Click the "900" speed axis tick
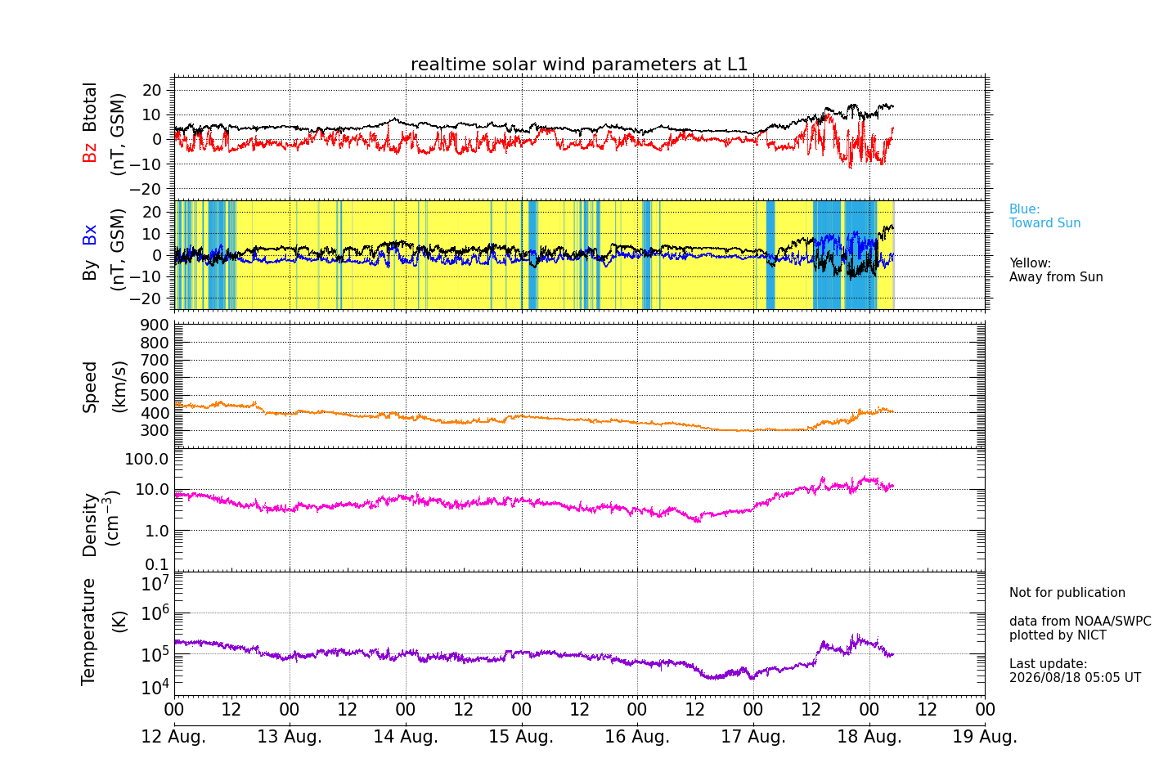This screenshot has height=772, width=1159. pyautogui.click(x=155, y=325)
